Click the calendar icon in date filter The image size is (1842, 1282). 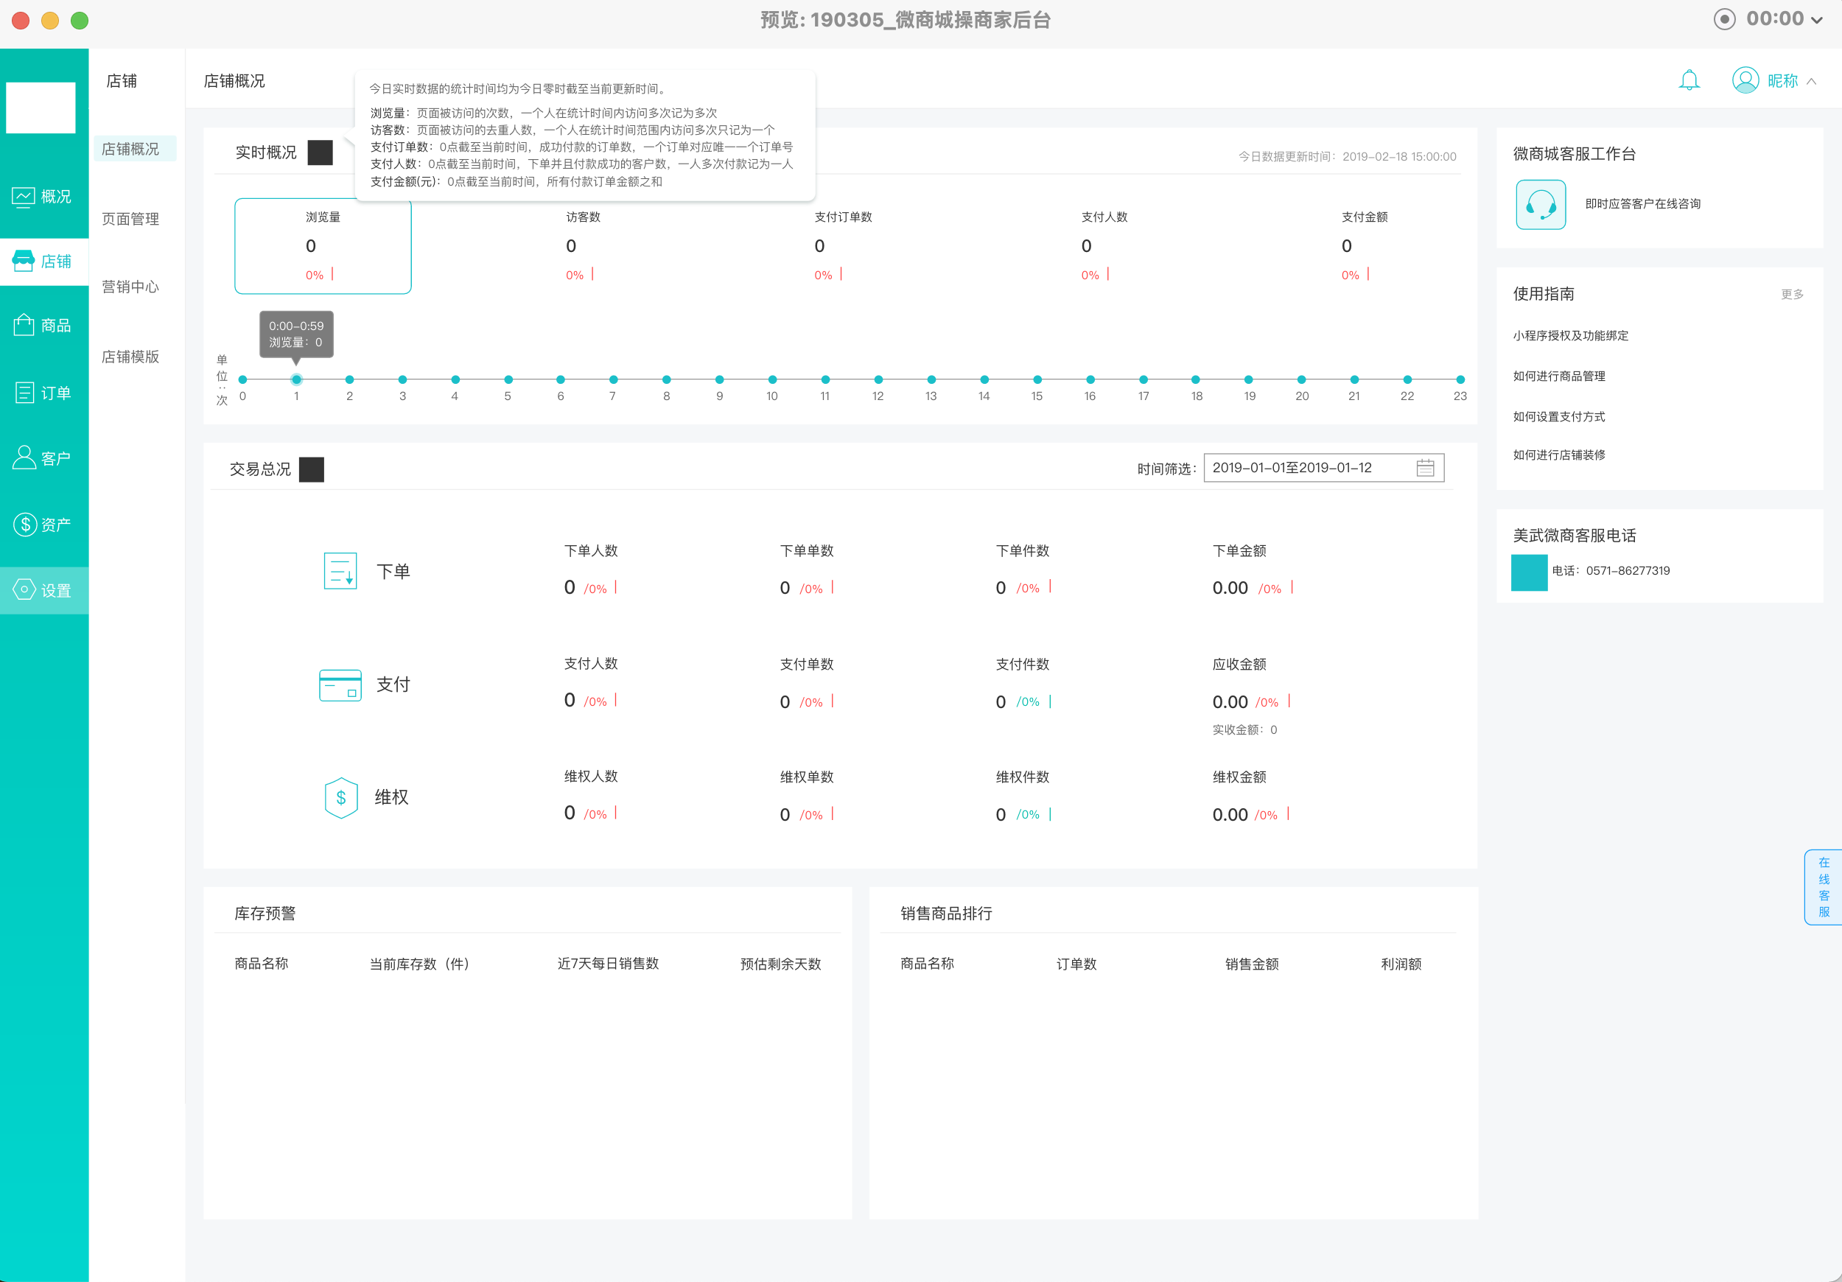pos(1425,468)
